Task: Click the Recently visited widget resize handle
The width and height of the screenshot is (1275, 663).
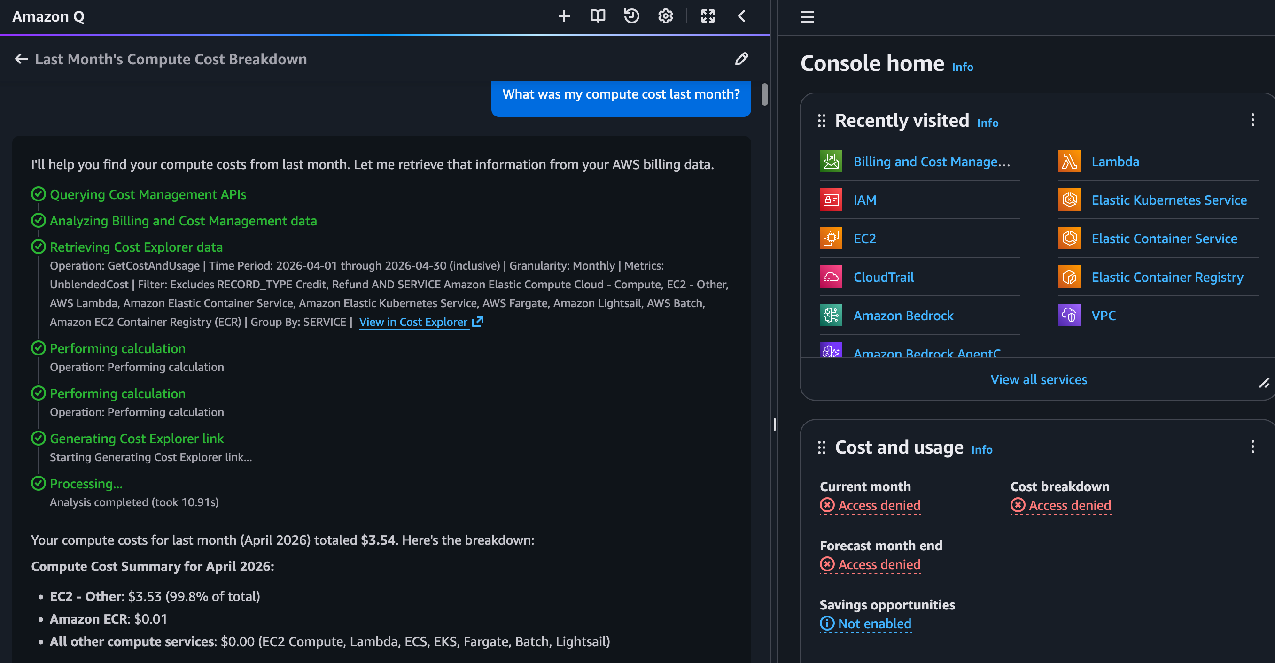Action: pyautogui.click(x=1264, y=383)
